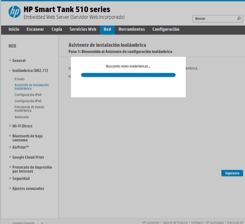The image size is (245, 224).
Task: Click the wireless search progress bar
Action: [x=128, y=75]
